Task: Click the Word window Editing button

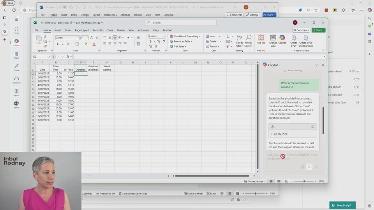Action: pyautogui.click(x=253, y=15)
